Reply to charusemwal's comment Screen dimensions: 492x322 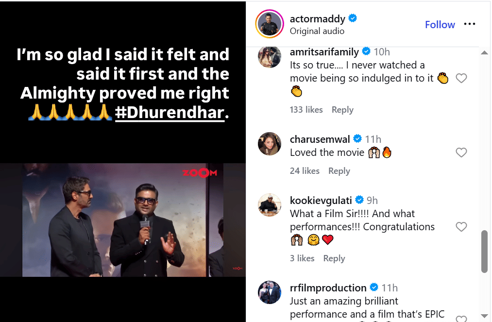[x=339, y=171]
